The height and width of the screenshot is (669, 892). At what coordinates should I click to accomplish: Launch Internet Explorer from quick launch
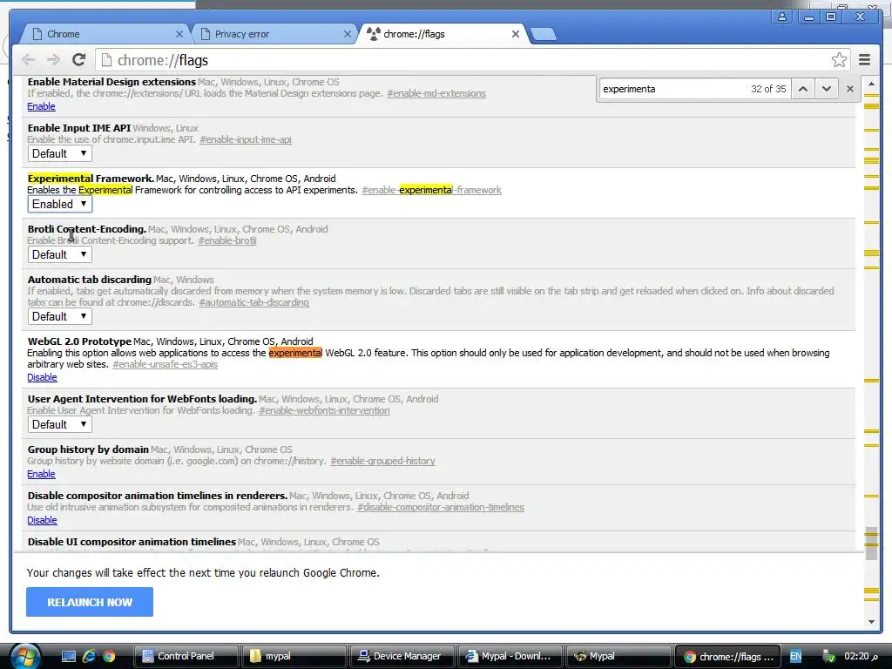click(x=89, y=657)
